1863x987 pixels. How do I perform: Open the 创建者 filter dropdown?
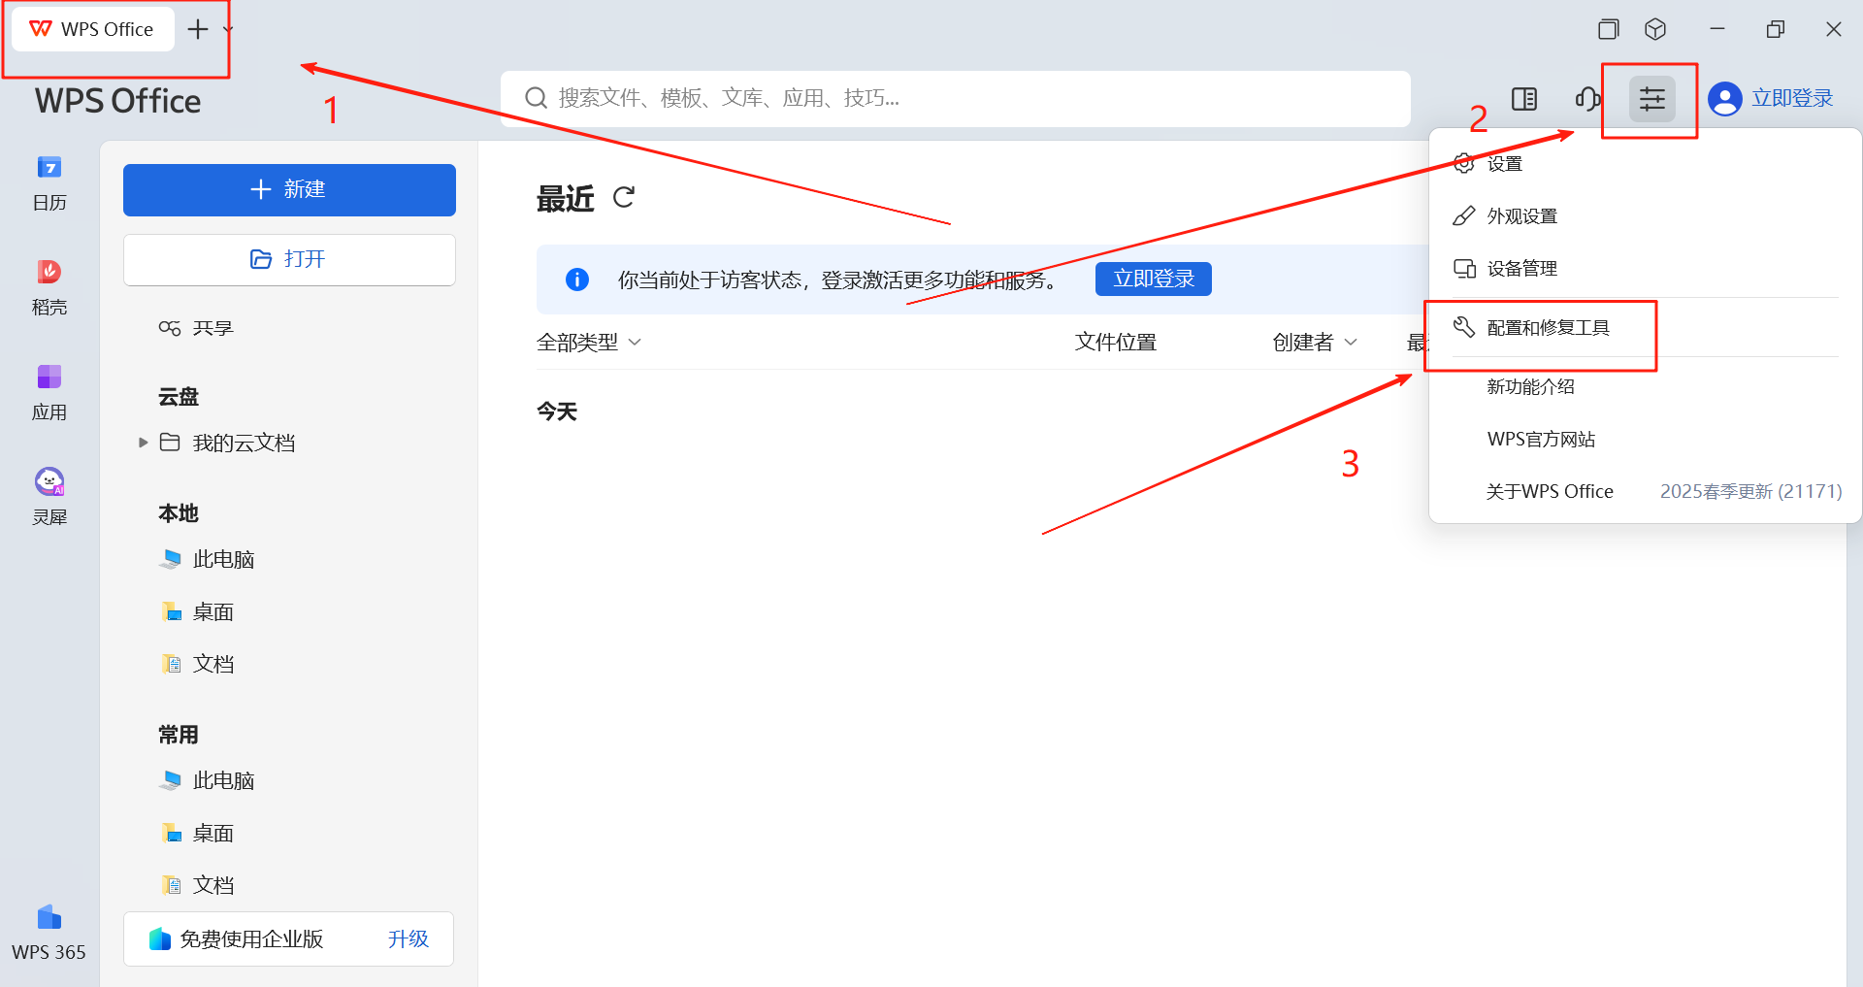coord(1315,342)
